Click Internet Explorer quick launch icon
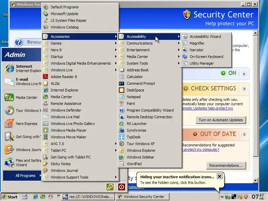268x201 pixels. pyautogui.click(x=35, y=197)
